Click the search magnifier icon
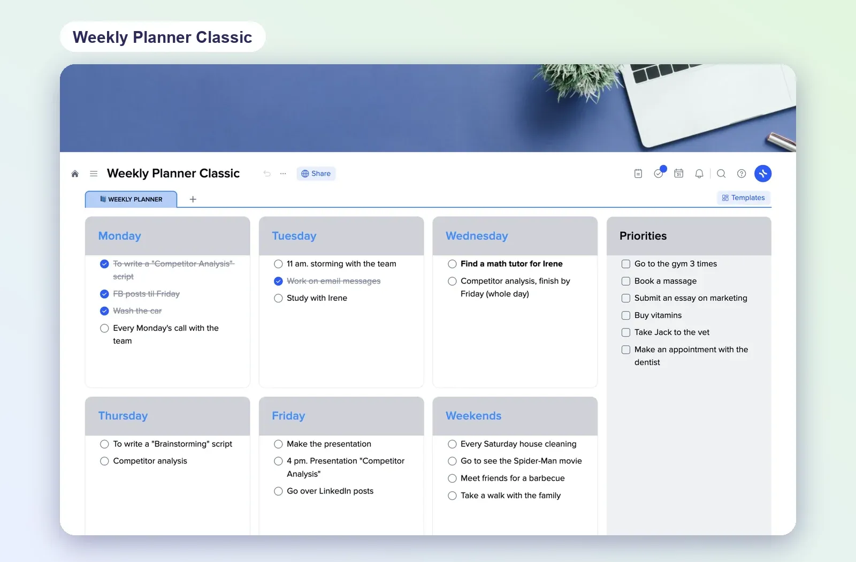Image resolution: width=856 pixels, height=562 pixels. pos(721,173)
